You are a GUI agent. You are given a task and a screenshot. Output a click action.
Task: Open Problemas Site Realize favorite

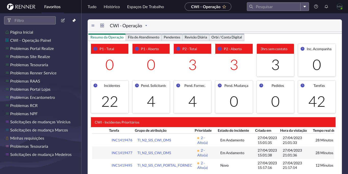click(x=30, y=57)
